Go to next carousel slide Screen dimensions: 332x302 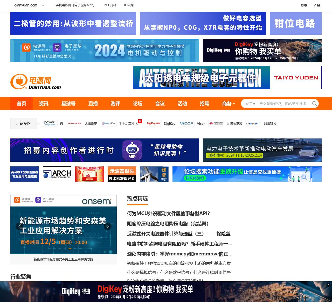[108, 226]
